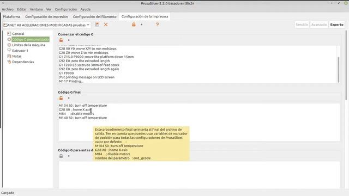
Task: Click the grey lock icon under Código G para antes
Action: [61, 156]
